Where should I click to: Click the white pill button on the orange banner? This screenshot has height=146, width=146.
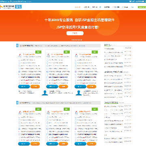coord(75,33)
